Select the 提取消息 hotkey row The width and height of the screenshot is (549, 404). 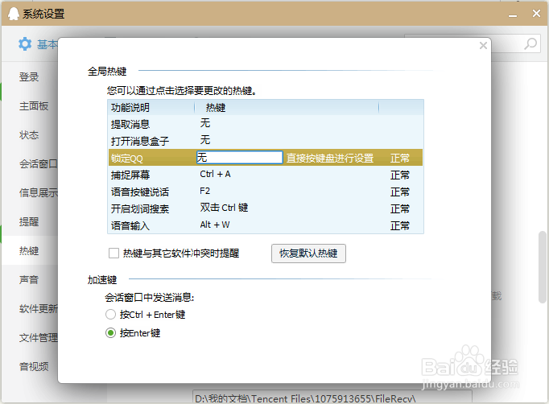(266, 124)
